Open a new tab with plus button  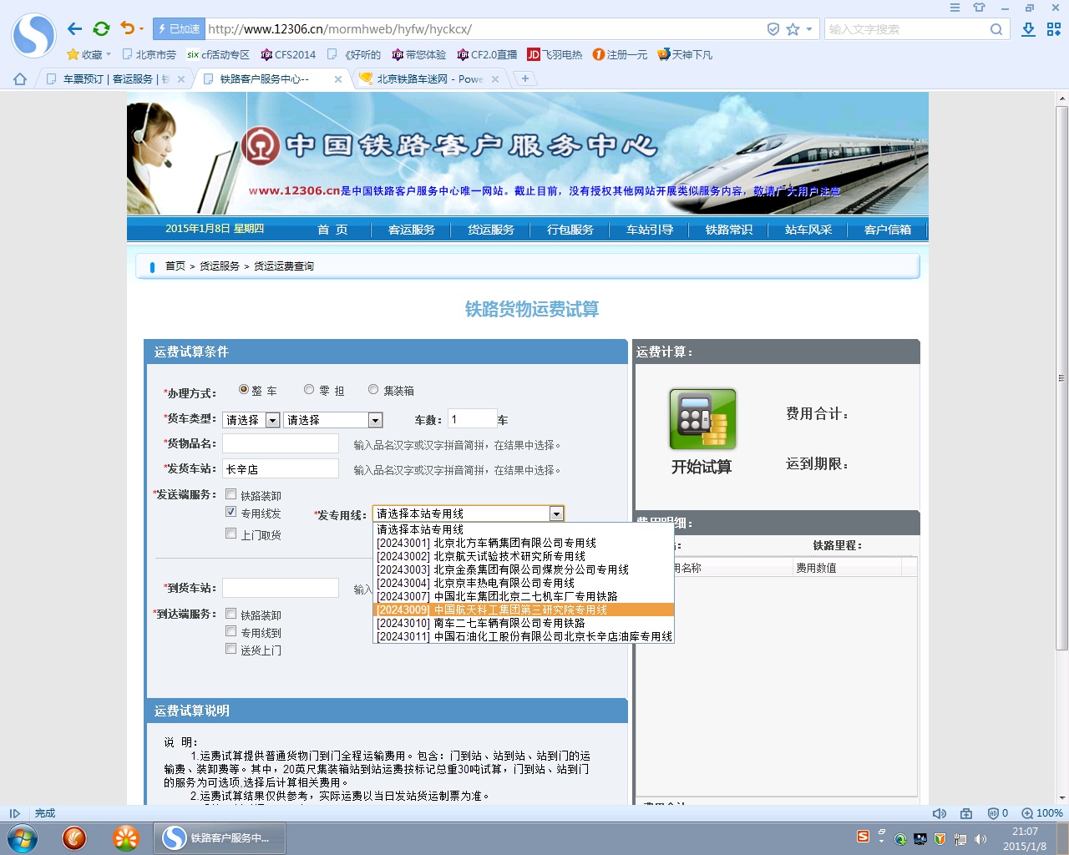pos(525,78)
